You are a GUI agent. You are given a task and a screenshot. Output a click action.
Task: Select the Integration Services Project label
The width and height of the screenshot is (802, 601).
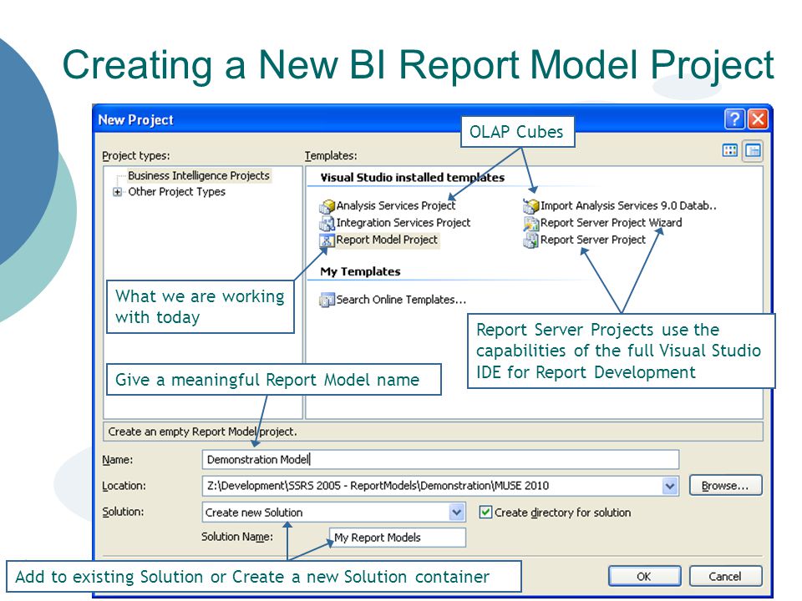click(x=403, y=223)
